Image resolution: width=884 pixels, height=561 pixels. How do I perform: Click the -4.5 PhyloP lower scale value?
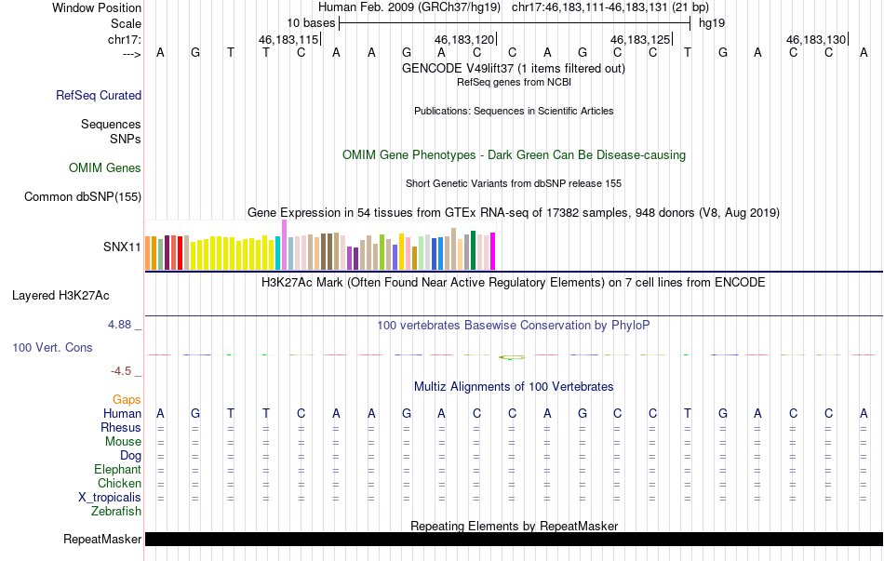tap(121, 371)
